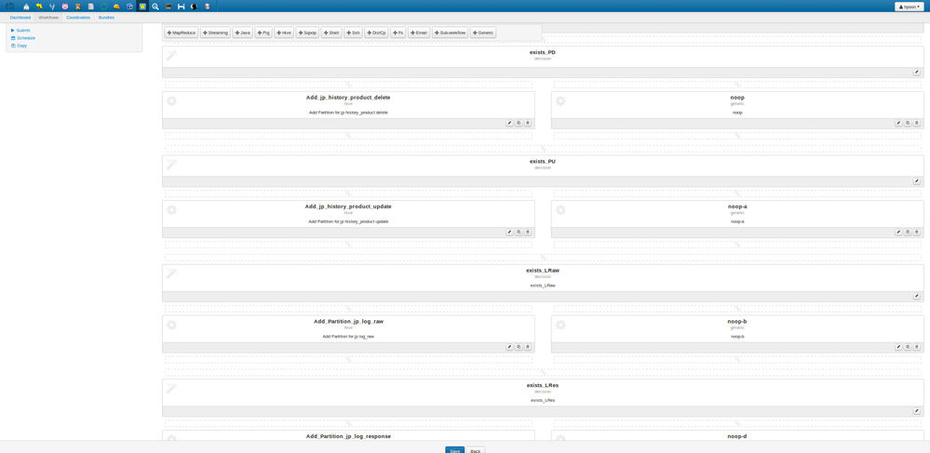Screen dimensions: 930x453
Task: Delete the noop-b action
Action: pos(917,347)
